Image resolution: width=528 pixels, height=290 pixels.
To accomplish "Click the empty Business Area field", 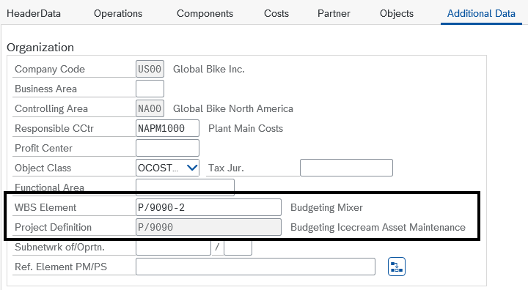I will pyautogui.click(x=150, y=89).
